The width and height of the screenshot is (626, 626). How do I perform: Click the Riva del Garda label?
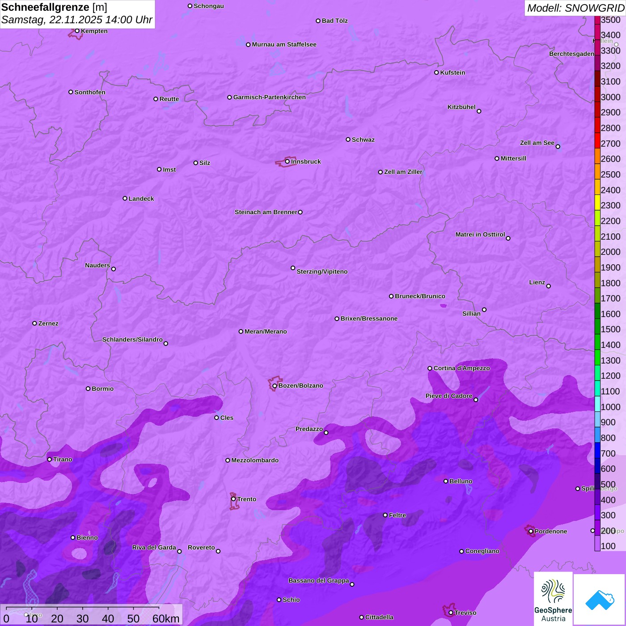[154, 547]
